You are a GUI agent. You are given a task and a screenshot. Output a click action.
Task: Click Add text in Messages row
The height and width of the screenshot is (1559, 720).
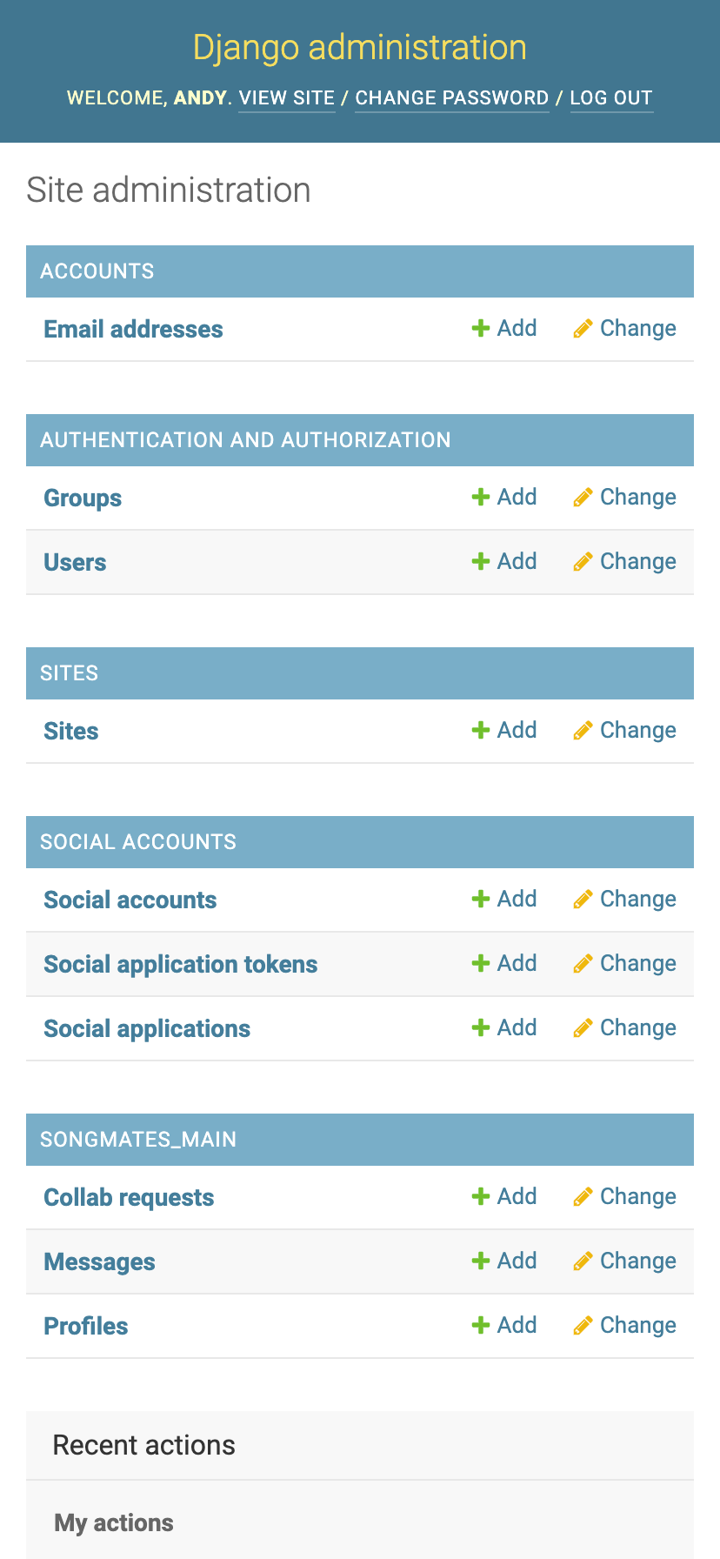[x=517, y=1261]
